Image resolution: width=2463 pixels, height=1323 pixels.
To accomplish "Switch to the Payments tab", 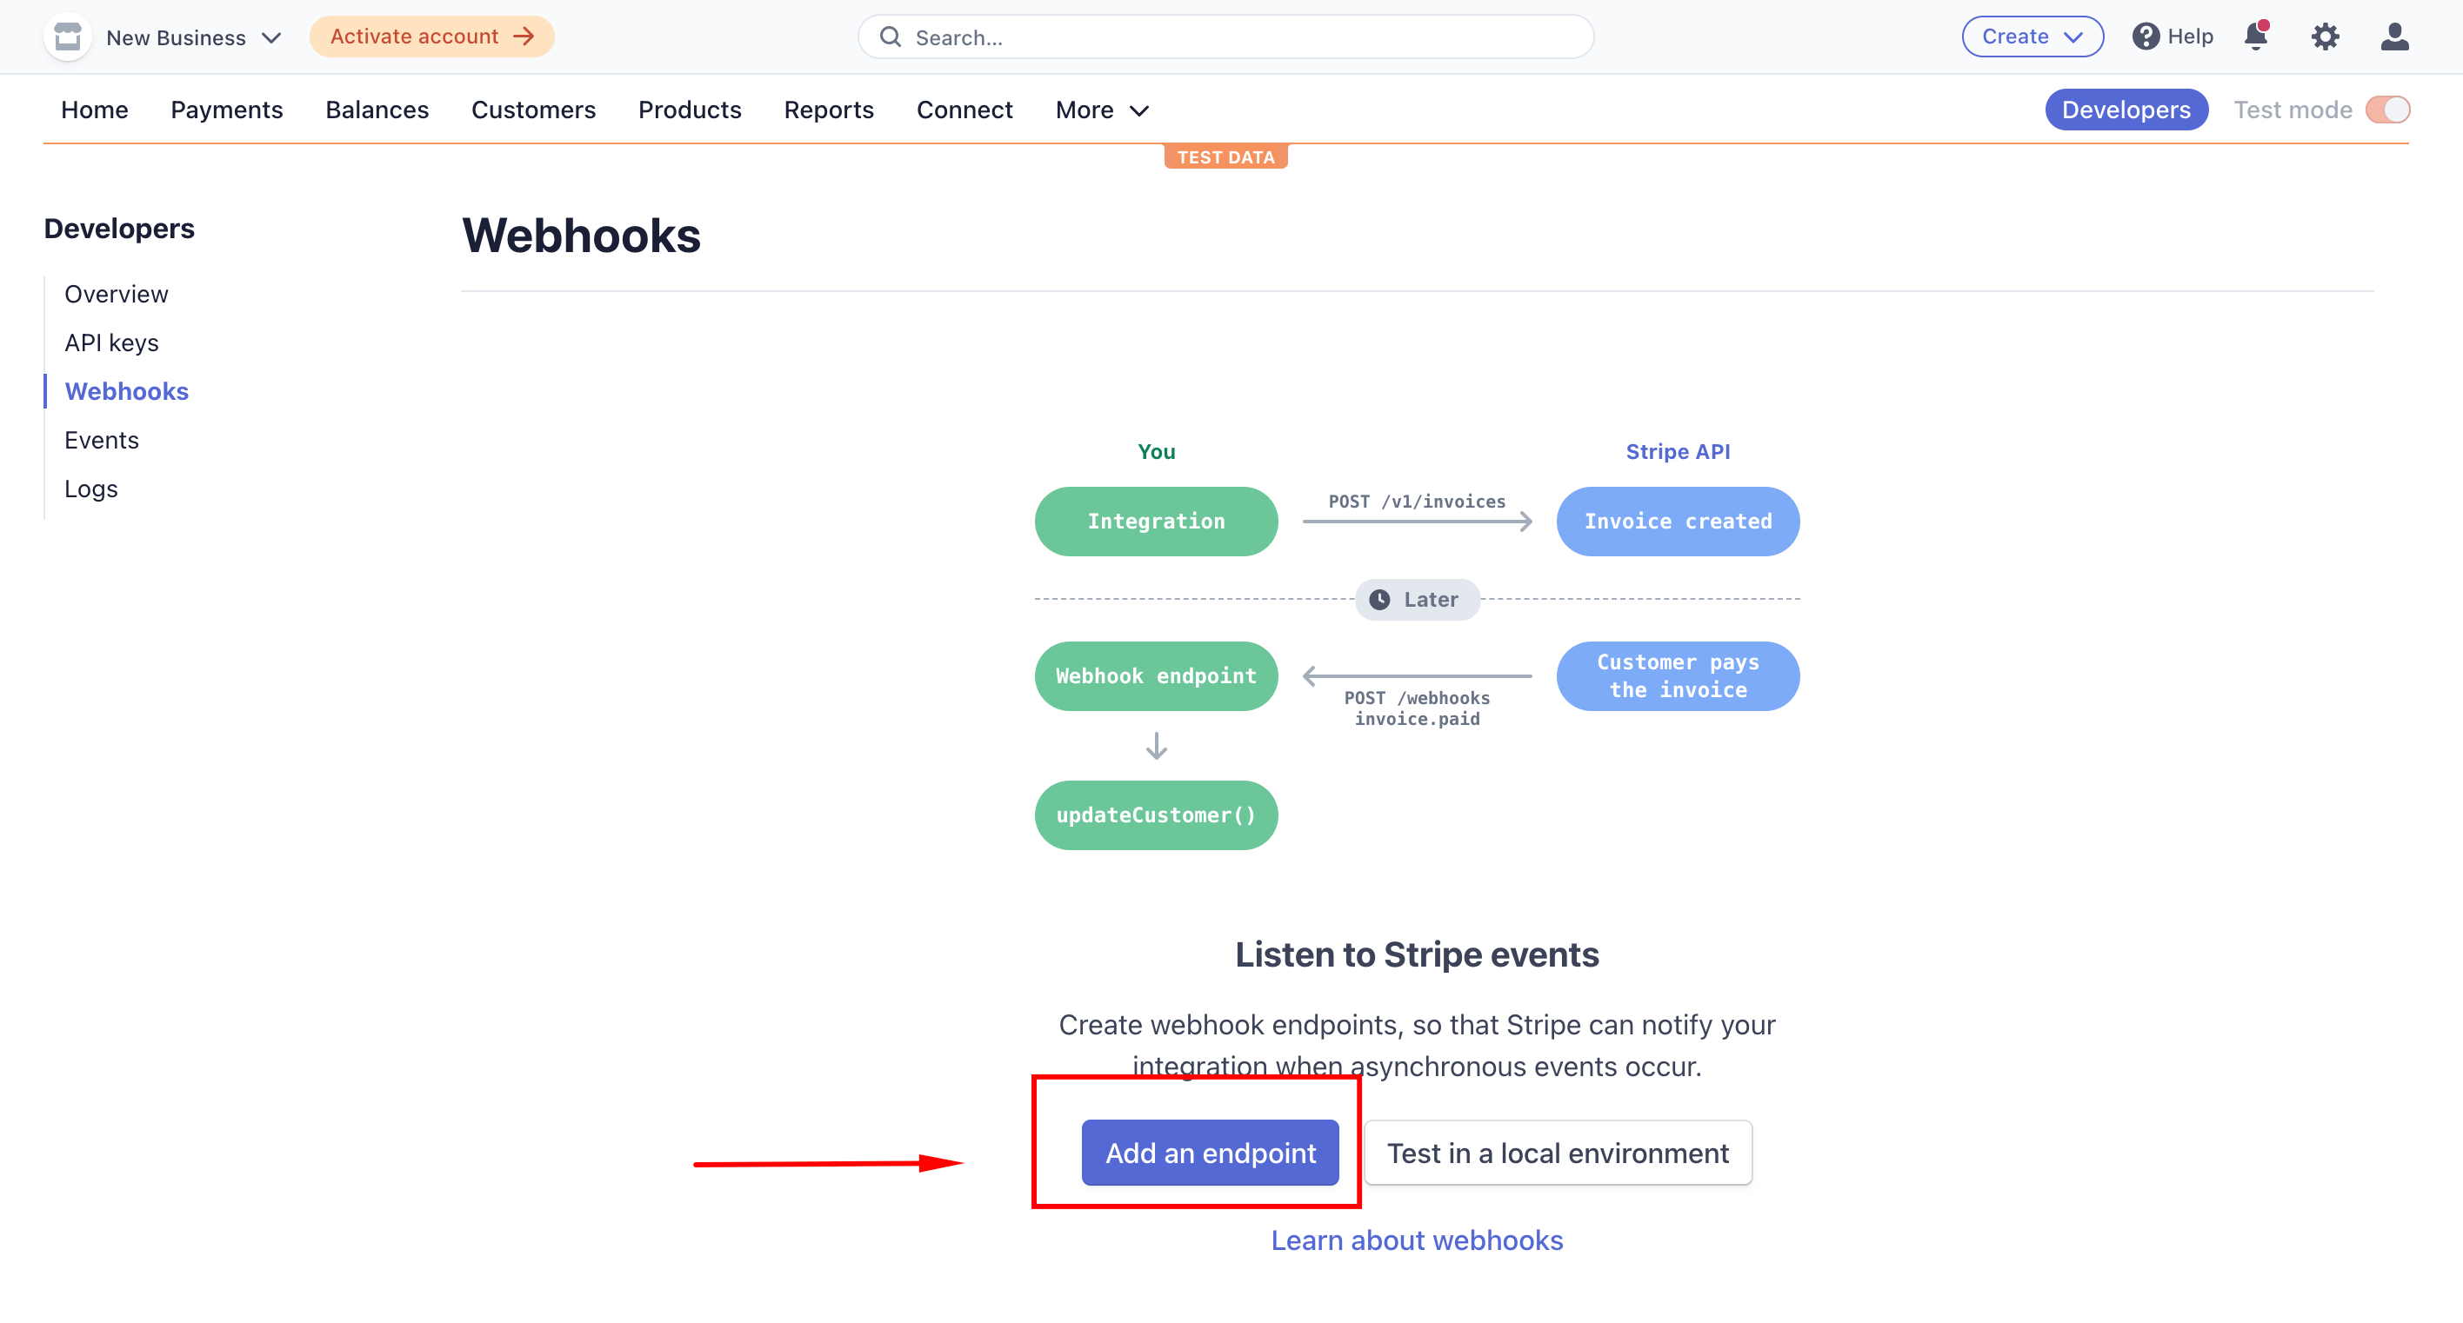I will pos(227,110).
